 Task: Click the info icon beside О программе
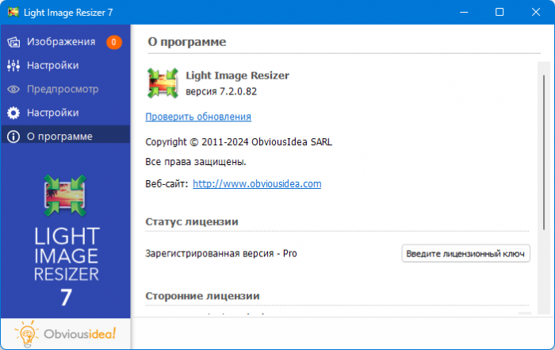click(x=13, y=137)
